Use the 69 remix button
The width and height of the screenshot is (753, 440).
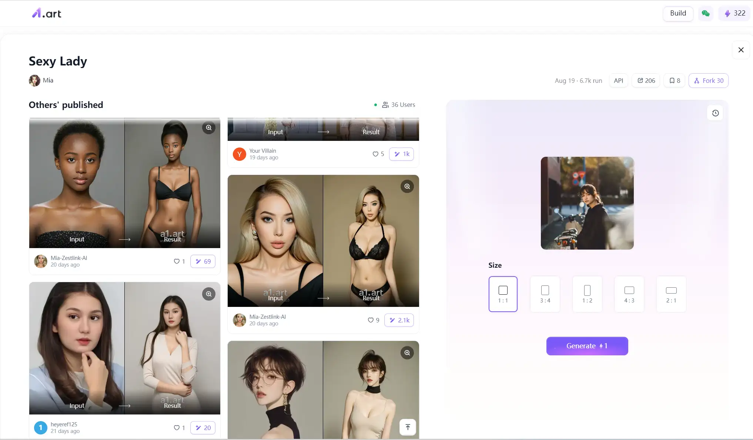tap(203, 261)
